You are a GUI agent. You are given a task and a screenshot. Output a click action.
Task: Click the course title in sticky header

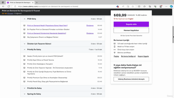click(x=21, y=11)
